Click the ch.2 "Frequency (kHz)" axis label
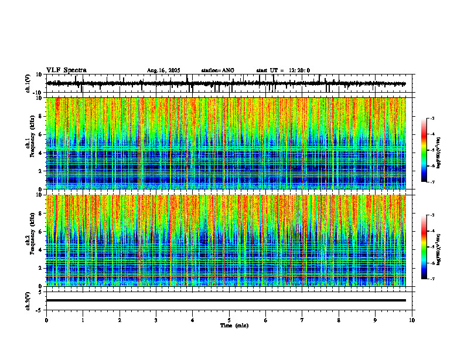Image resolution: width=464 pixels, height=359 pixels. click(32, 233)
